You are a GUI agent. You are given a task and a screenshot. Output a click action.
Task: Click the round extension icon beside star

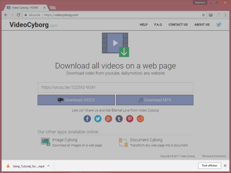click(211, 15)
